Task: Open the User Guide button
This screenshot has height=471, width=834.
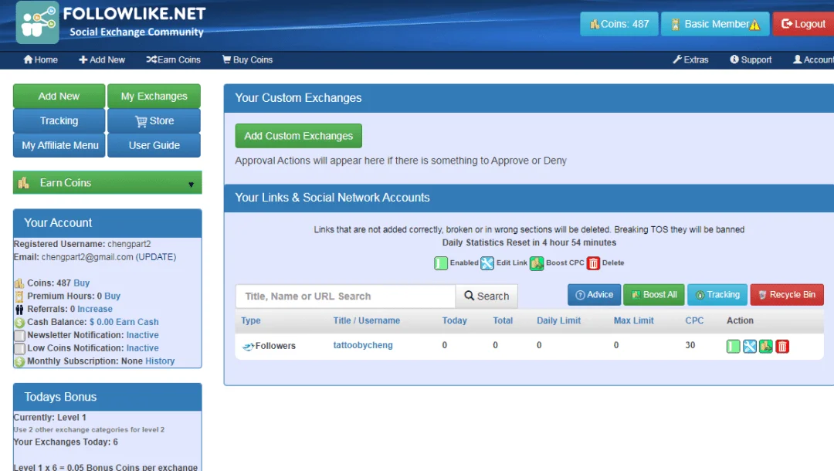Action: click(x=154, y=145)
